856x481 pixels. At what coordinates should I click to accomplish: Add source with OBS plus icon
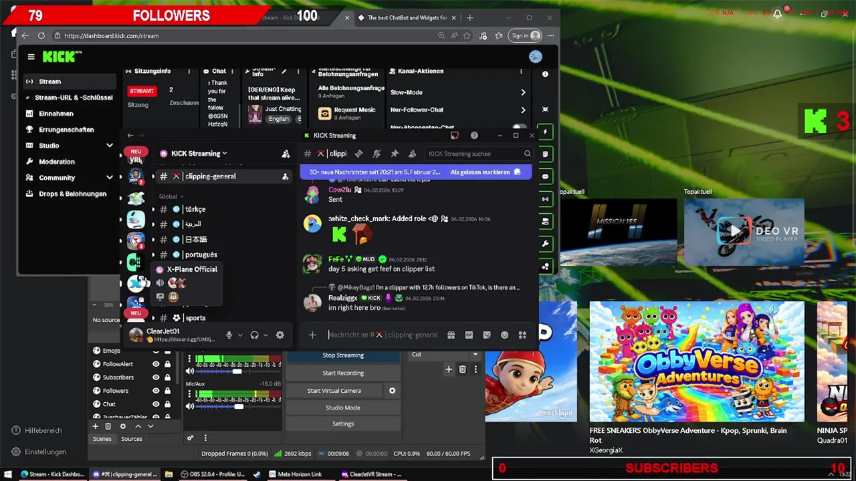click(x=95, y=426)
